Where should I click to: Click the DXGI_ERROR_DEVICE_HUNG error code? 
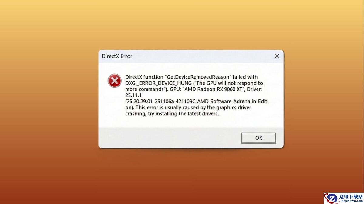158,83
